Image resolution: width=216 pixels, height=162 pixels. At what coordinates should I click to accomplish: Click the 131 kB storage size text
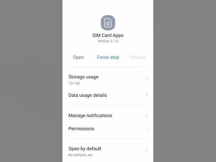pos(74,83)
